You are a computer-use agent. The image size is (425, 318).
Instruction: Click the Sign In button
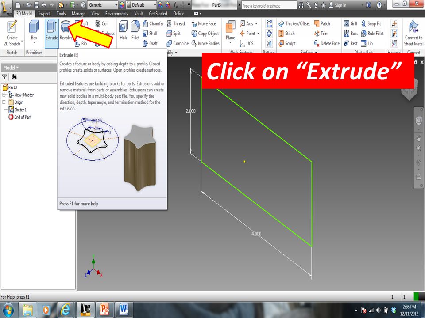pos(337,5)
